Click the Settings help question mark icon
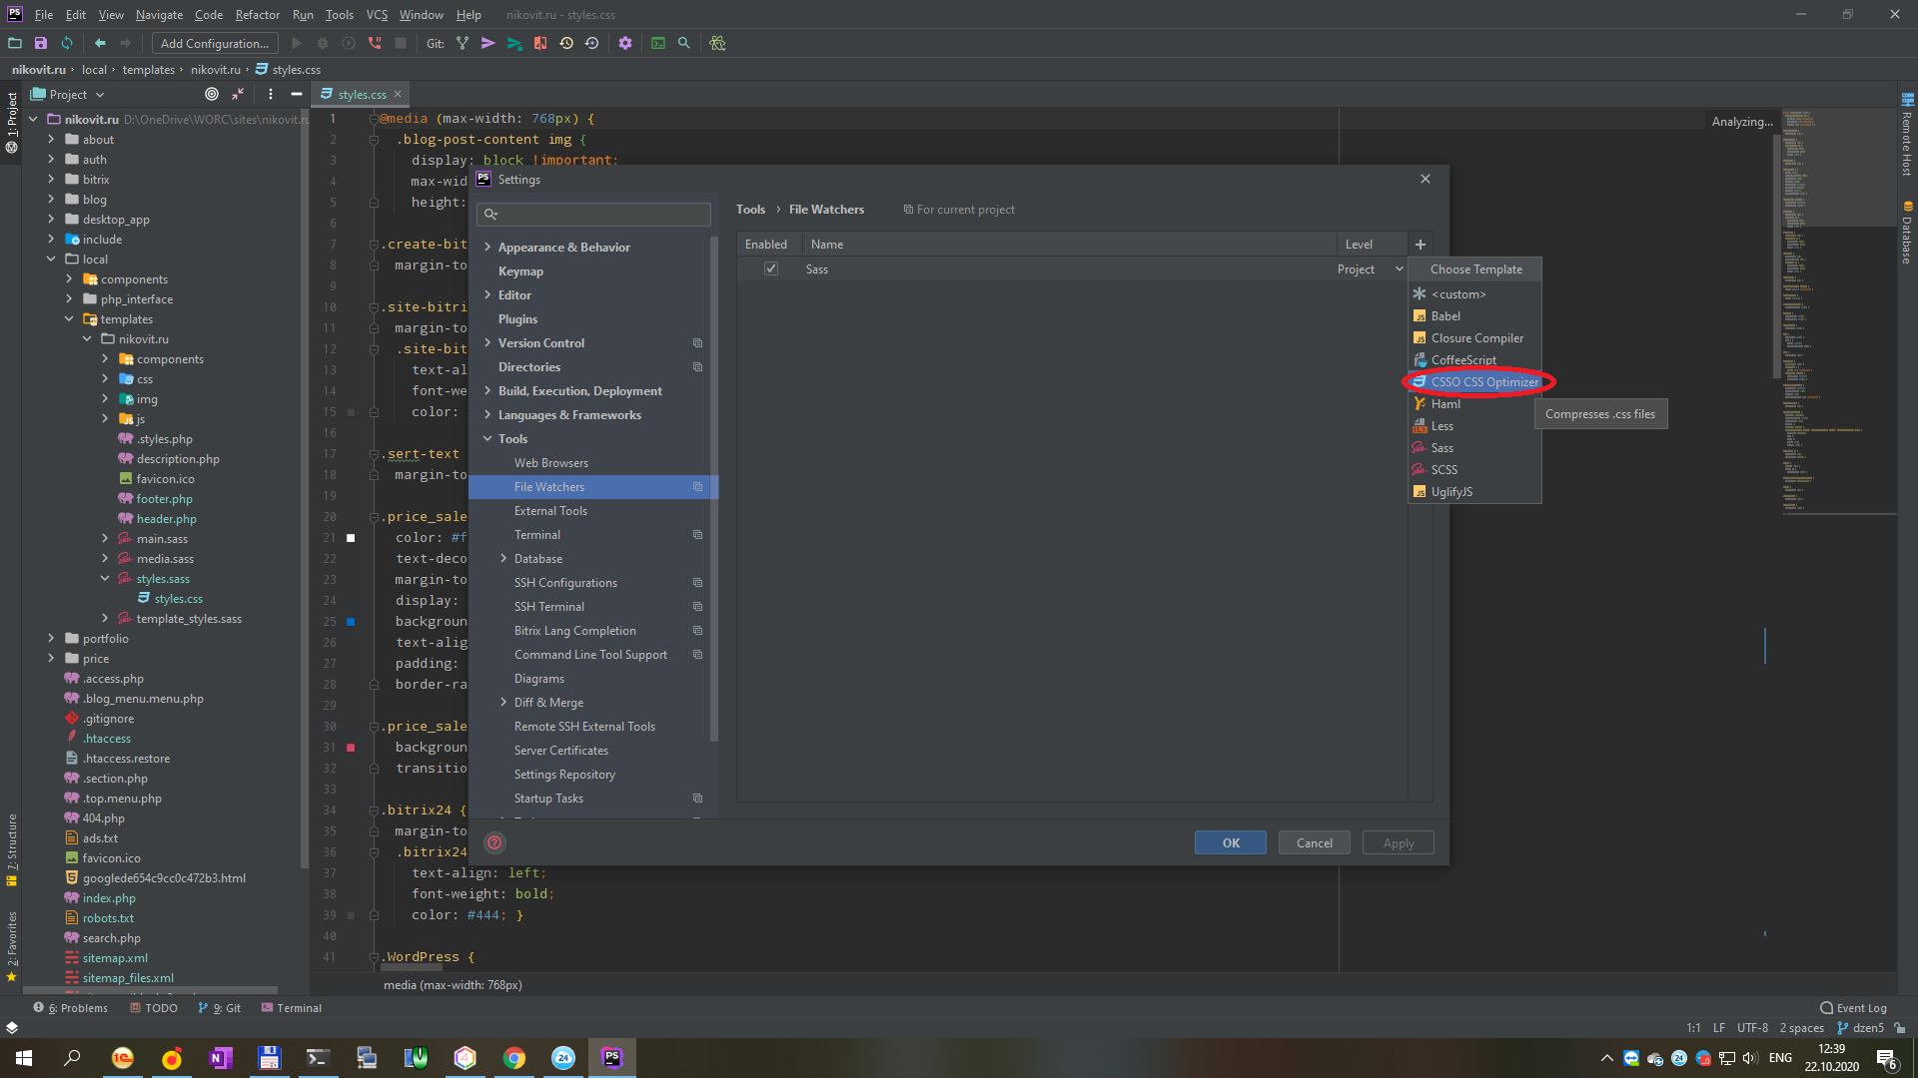The width and height of the screenshot is (1918, 1078). [x=494, y=842]
